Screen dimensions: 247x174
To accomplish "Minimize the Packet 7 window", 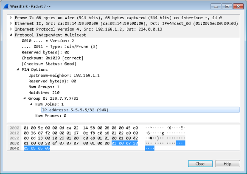I will [216, 6].
